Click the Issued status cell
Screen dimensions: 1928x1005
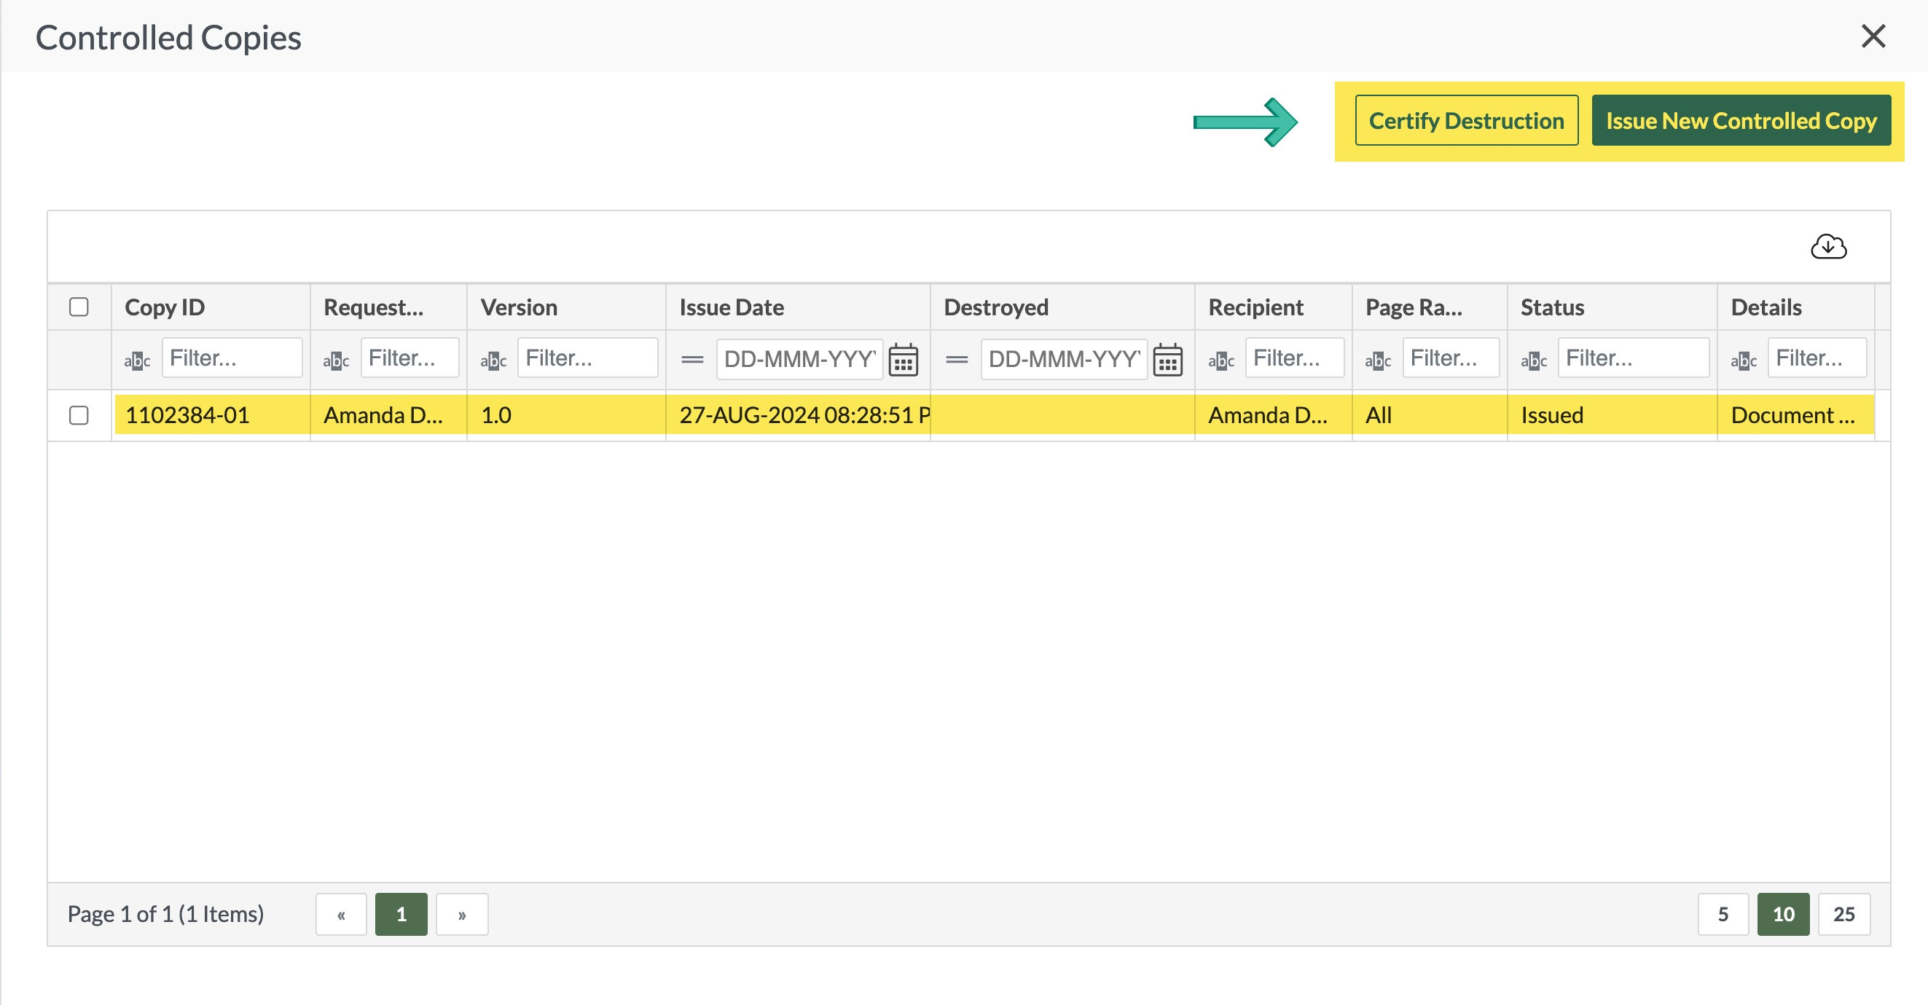point(1612,415)
